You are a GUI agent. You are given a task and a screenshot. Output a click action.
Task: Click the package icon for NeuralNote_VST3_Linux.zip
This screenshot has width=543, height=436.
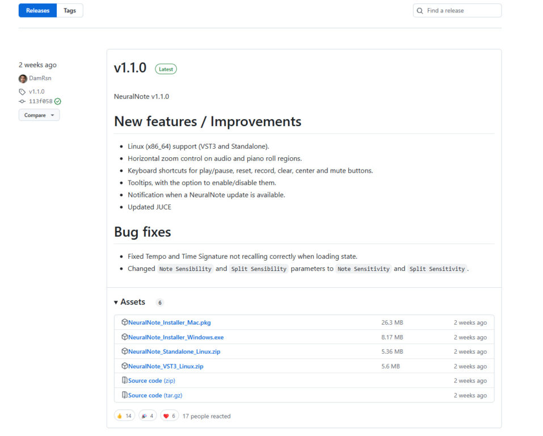point(124,366)
